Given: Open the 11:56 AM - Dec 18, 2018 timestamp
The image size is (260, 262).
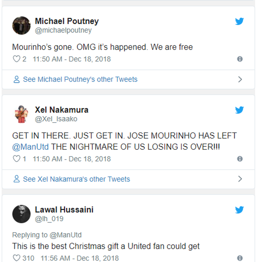Looking at the screenshot, I should point(80,258).
